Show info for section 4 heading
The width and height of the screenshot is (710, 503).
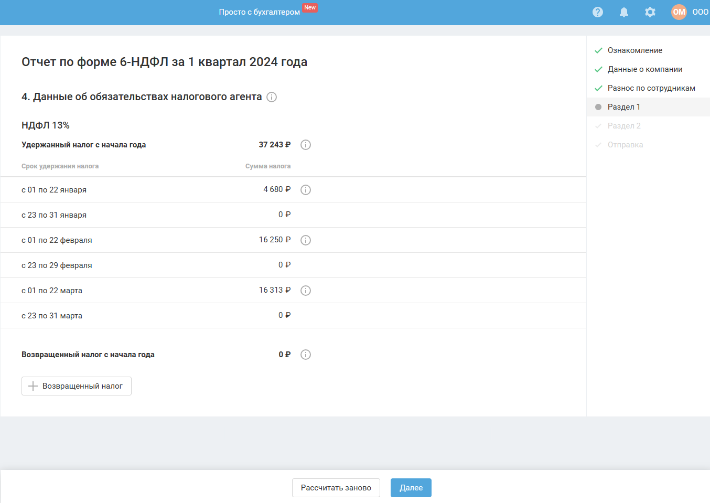coord(272,97)
